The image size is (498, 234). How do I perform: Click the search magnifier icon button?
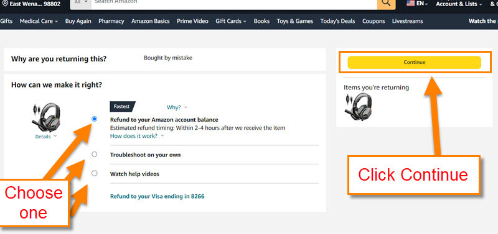click(x=386, y=3)
